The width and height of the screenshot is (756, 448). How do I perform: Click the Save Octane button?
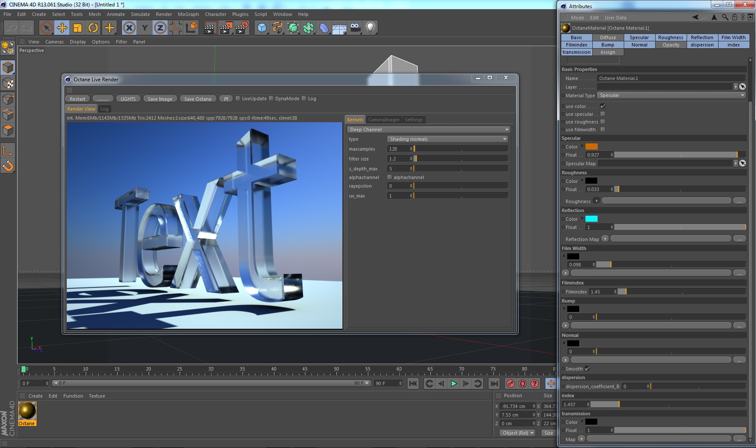click(x=198, y=99)
